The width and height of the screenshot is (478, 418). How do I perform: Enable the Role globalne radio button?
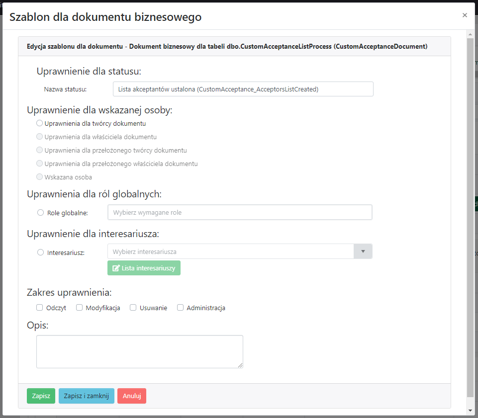(x=41, y=213)
